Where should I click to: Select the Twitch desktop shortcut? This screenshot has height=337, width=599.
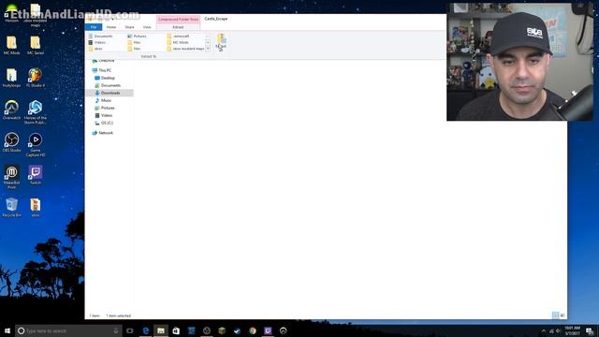tap(36, 175)
